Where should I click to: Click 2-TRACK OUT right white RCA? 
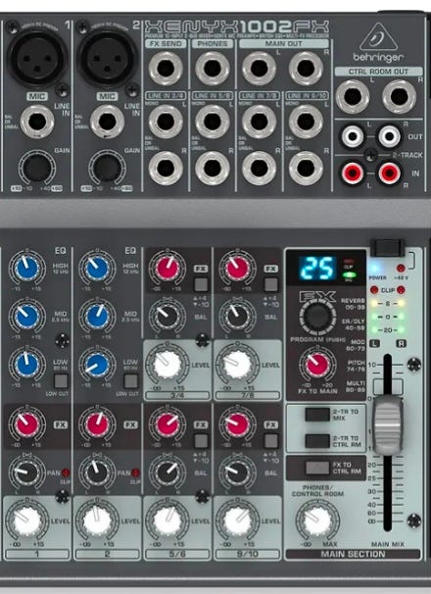[389, 136]
